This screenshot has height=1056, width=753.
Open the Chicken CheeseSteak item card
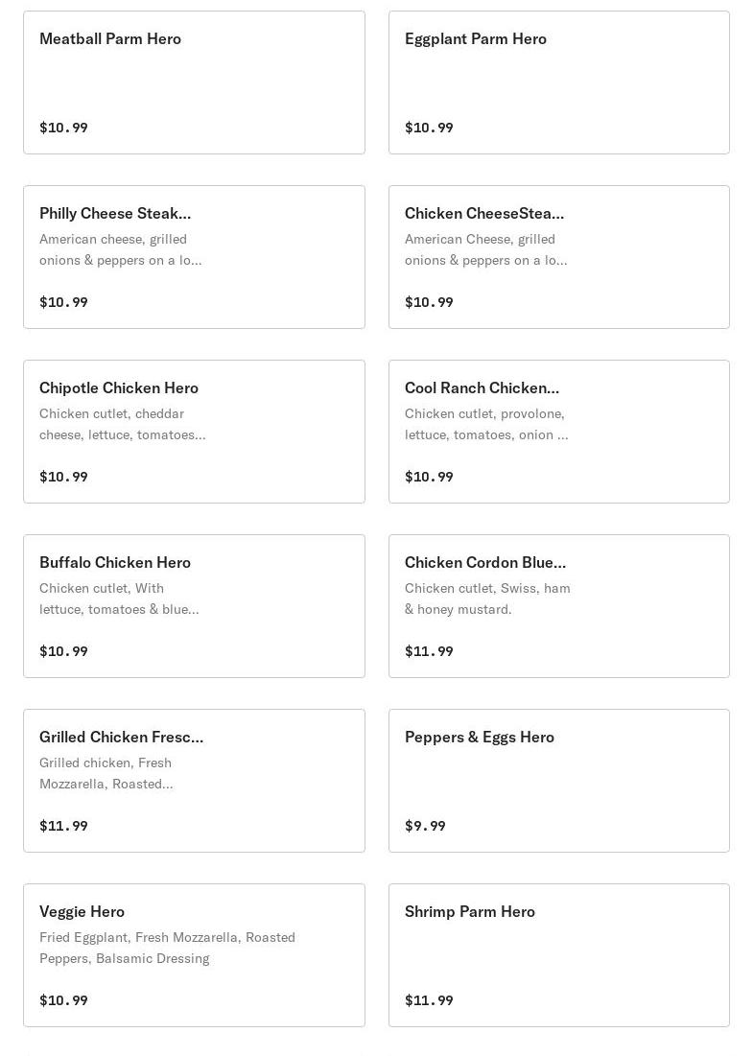tap(558, 257)
